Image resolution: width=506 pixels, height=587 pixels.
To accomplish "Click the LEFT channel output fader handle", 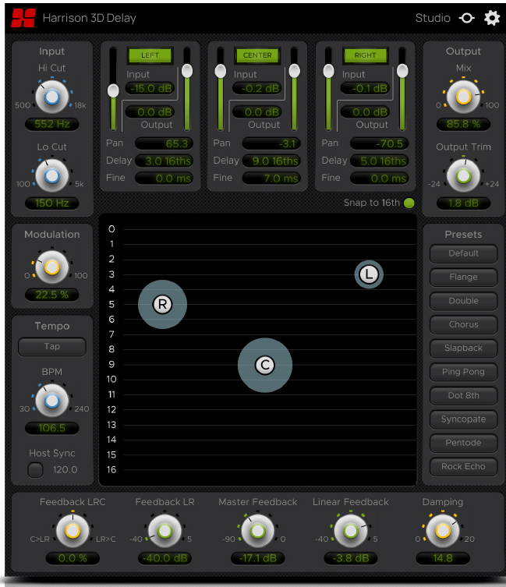I will pos(187,71).
